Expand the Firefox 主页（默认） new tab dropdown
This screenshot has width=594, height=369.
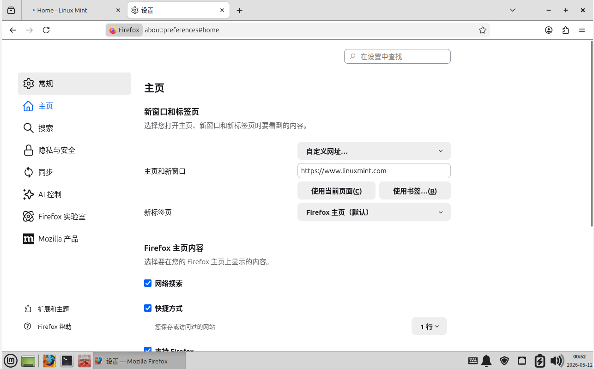374,212
